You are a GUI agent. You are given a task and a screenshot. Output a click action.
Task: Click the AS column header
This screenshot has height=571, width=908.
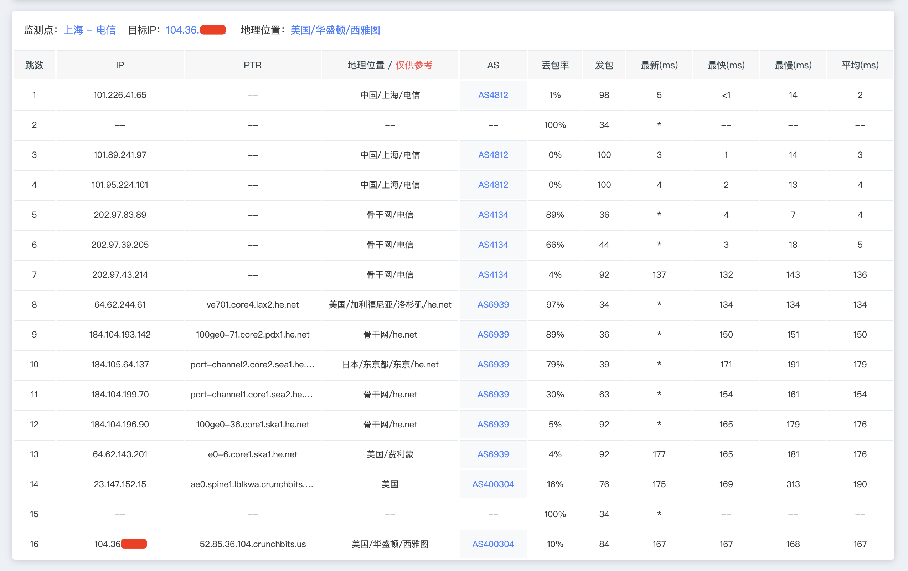[493, 65]
